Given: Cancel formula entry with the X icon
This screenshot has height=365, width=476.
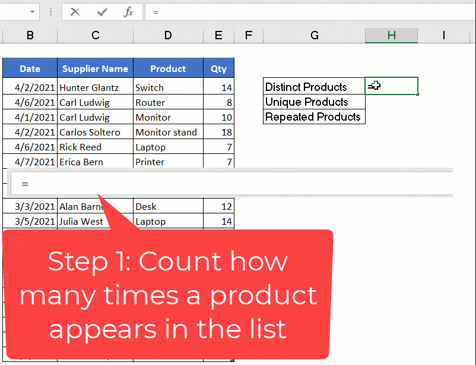Looking at the screenshot, I should tap(74, 12).
